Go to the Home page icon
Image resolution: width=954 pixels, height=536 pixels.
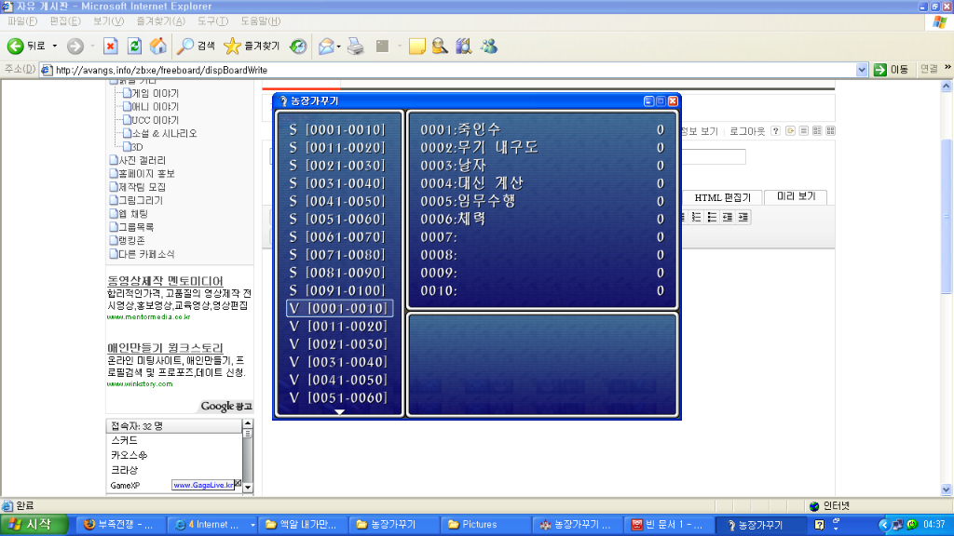pyautogui.click(x=158, y=47)
